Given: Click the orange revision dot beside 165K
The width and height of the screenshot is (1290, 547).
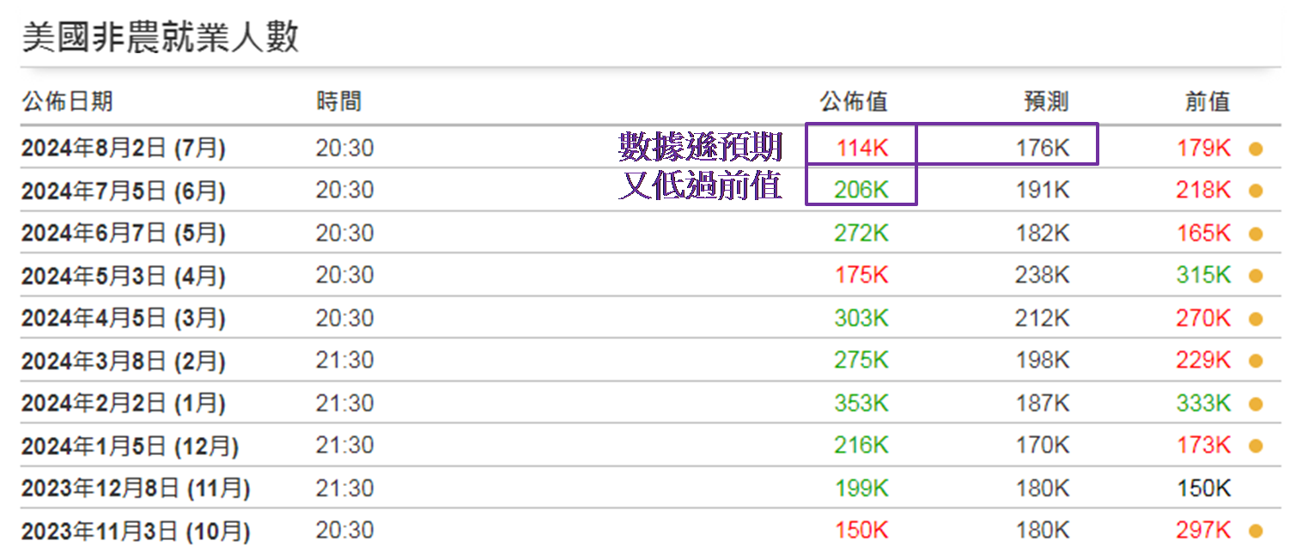Looking at the screenshot, I should pos(1255,234).
